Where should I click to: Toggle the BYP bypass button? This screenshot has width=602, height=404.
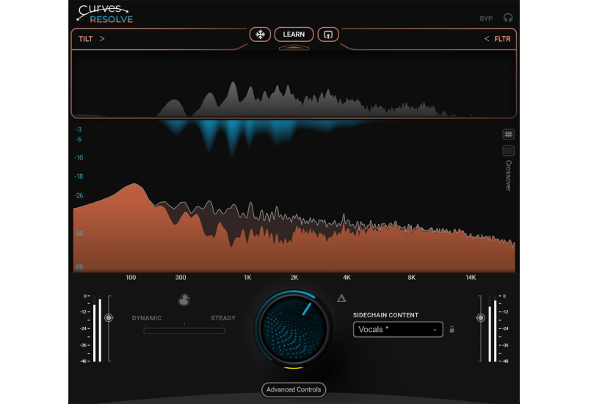(x=486, y=18)
